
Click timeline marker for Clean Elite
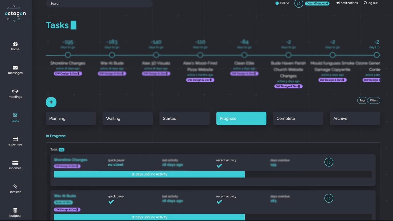[x=244, y=55]
